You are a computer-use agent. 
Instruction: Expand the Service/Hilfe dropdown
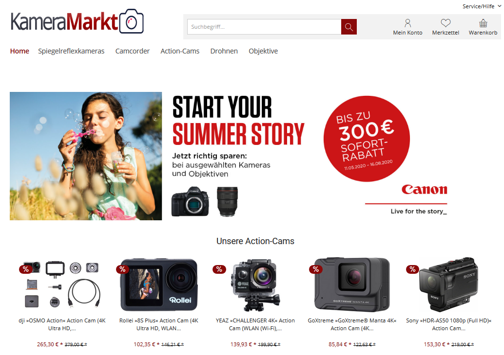pyautogui.click(x=481, y=6)
